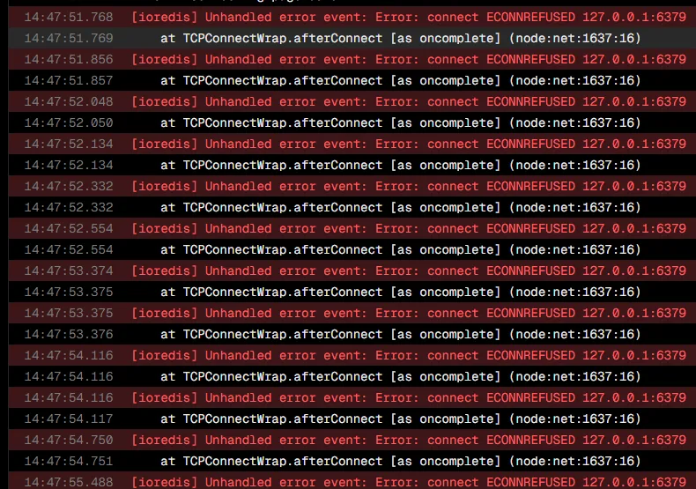Screen dimensions: 696x489
Task: Select the afterConnect trace line at 14:47:51.857
Action: point(352,81)
